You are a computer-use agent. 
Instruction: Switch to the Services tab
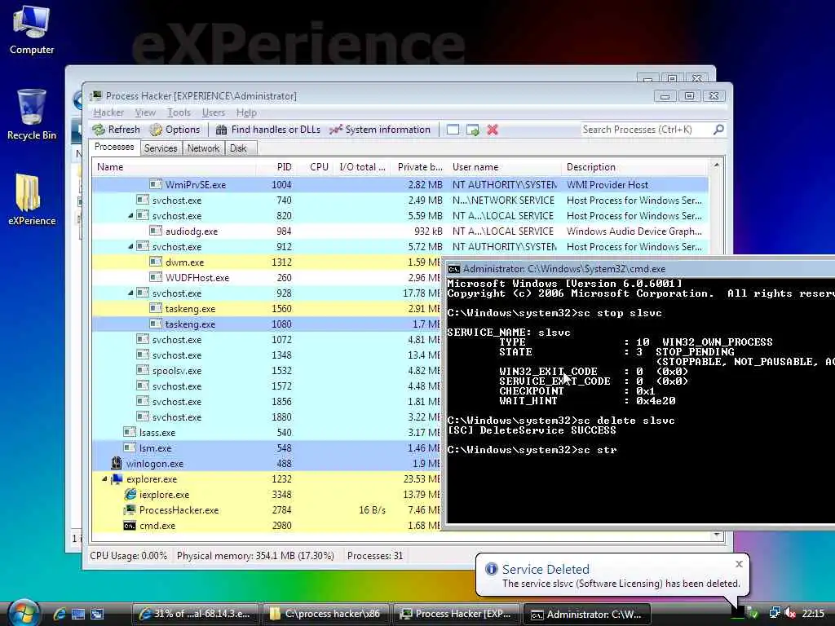pyautogui.click(x=161, y=148)
